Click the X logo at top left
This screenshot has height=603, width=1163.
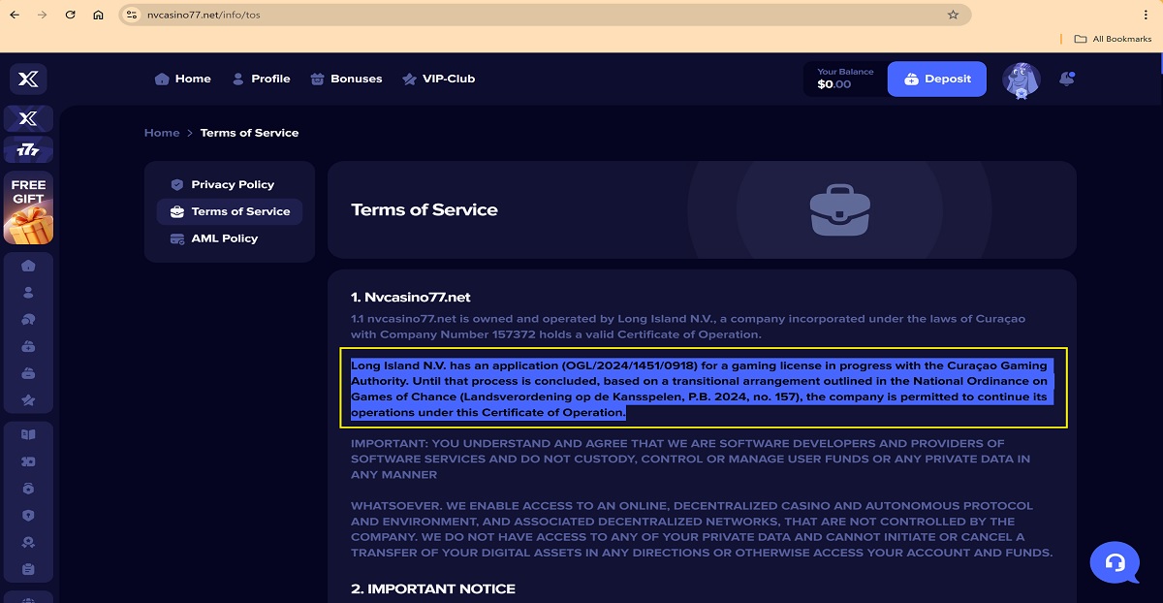pyautogui.click(x=28, y=79)
